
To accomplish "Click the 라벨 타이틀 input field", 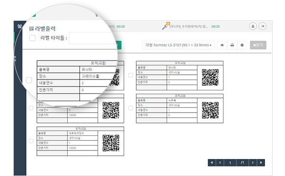I will tap(94, 38).
